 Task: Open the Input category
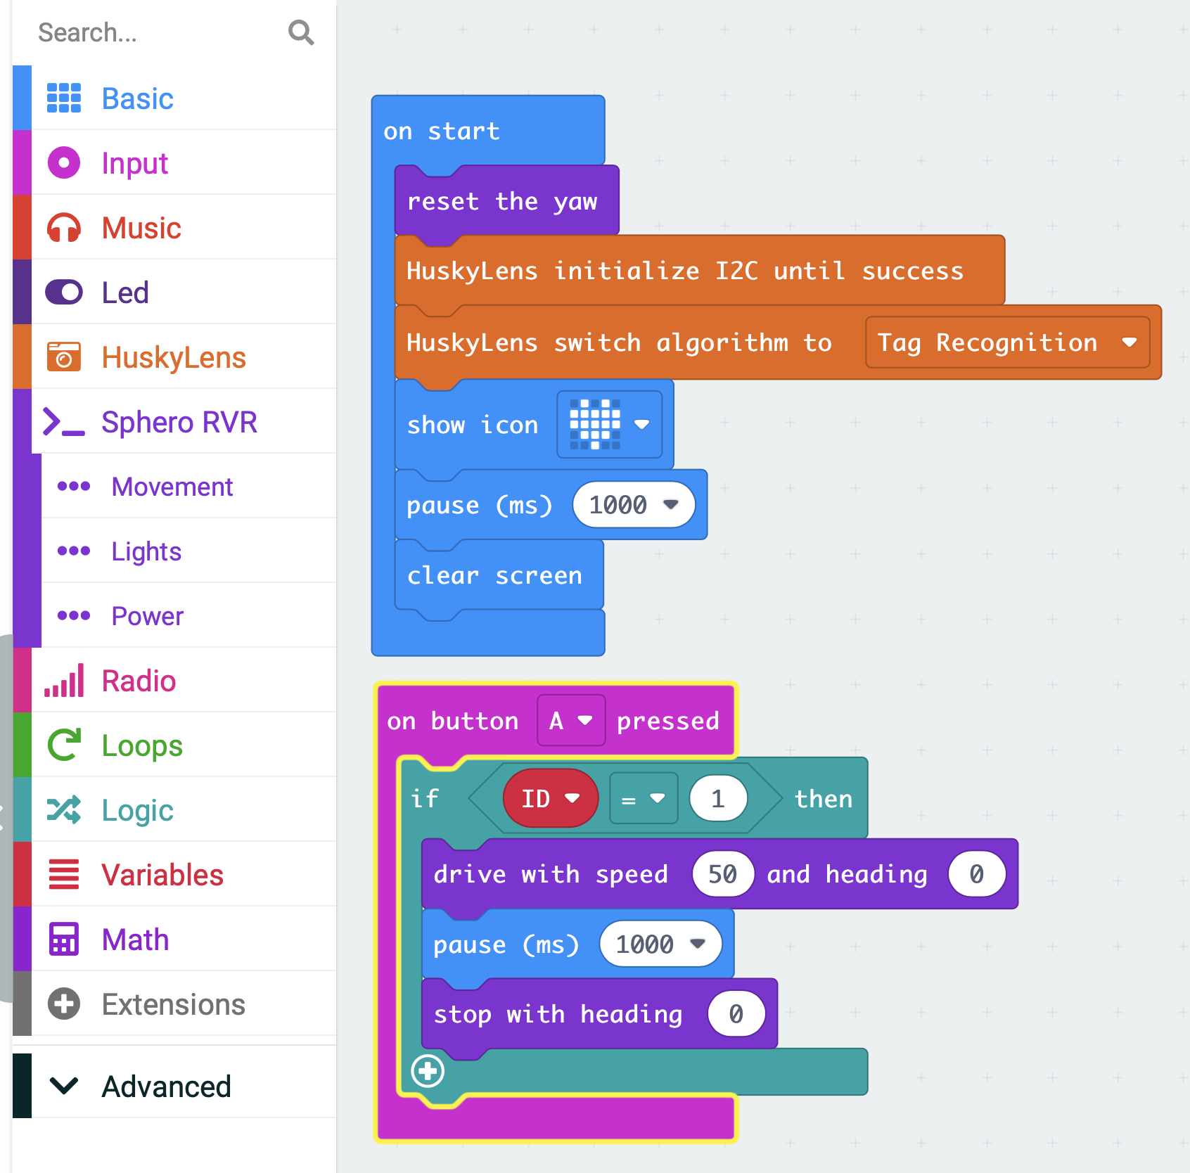(x=174, y=163)
